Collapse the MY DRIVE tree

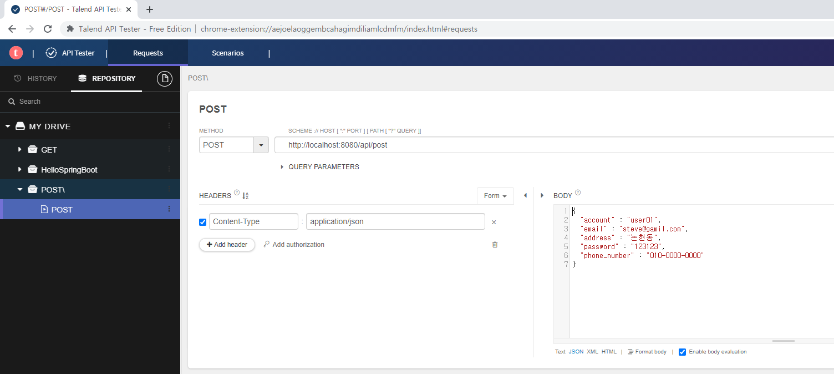coord(8,126)
